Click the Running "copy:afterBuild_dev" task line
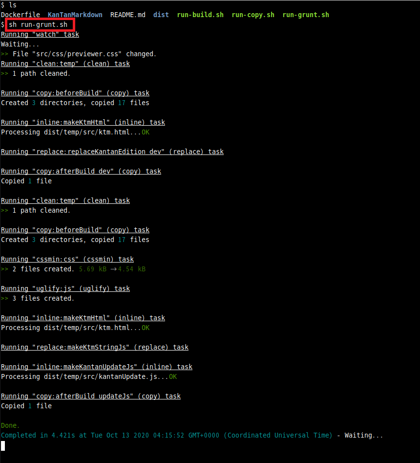Viewport: 420px width, 463px height. click(x=81, y=171)
